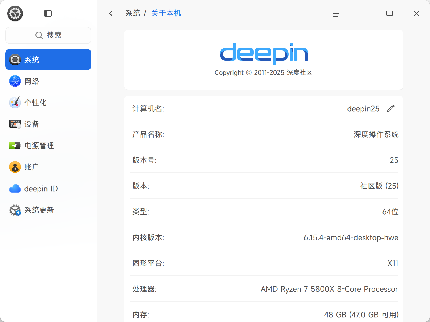430x322 pixels.
Task: Open the hamburger main menu
Action: pos(336,13)
